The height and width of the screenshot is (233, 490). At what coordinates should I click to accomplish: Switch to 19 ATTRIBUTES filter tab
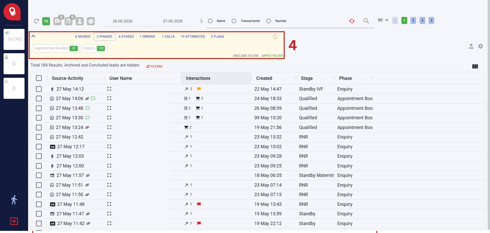point(193,37)
